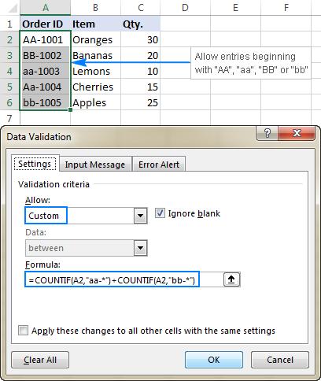
Task: Select column C header
Action: pyautogui.click(x=141, y=8)
